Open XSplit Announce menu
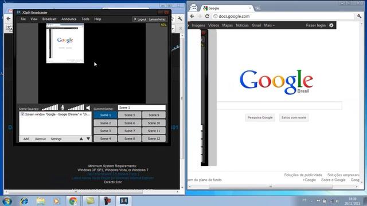 [x=69, y=19]
